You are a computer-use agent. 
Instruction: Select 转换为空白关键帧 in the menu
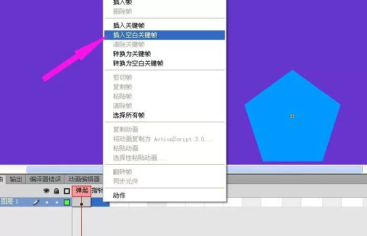point(165,63)
